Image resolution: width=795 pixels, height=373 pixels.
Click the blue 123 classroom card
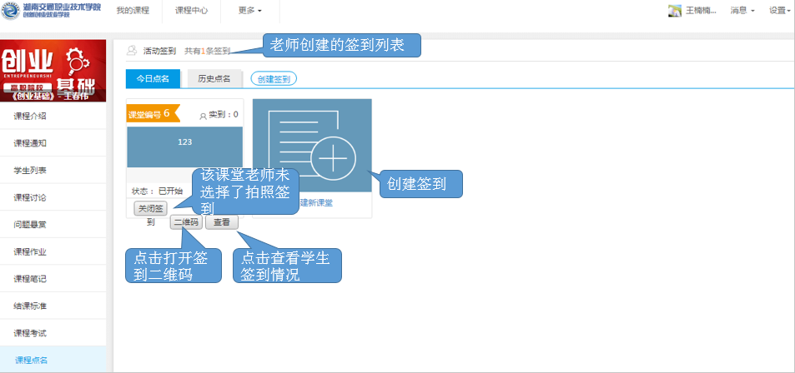click(x=184, y=143)
